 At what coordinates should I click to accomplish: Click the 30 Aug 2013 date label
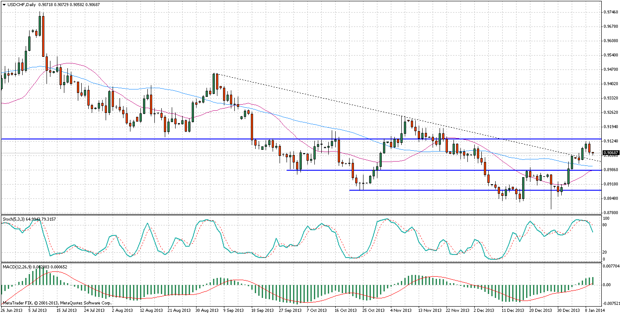tap(206, 311)
